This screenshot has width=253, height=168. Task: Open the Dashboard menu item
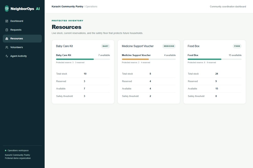pos(22,21)
